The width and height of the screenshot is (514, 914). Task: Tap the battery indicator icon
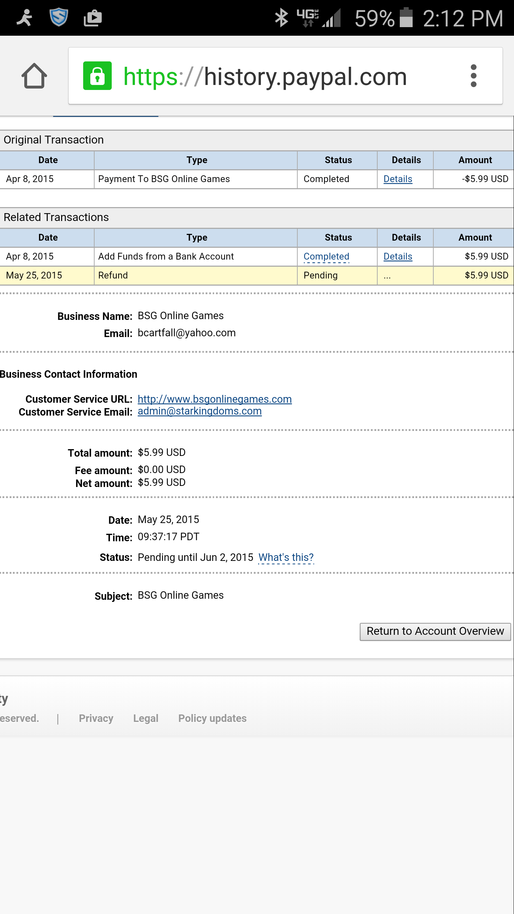pyautogui.click(x=406, y=17)
